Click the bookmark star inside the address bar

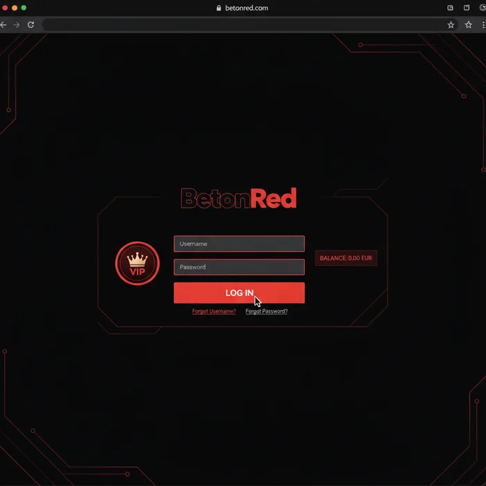tap(451, 25)
